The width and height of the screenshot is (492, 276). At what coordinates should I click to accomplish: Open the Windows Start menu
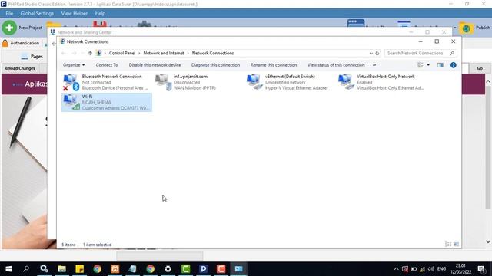pyautogui.click(x=8, y=269)
